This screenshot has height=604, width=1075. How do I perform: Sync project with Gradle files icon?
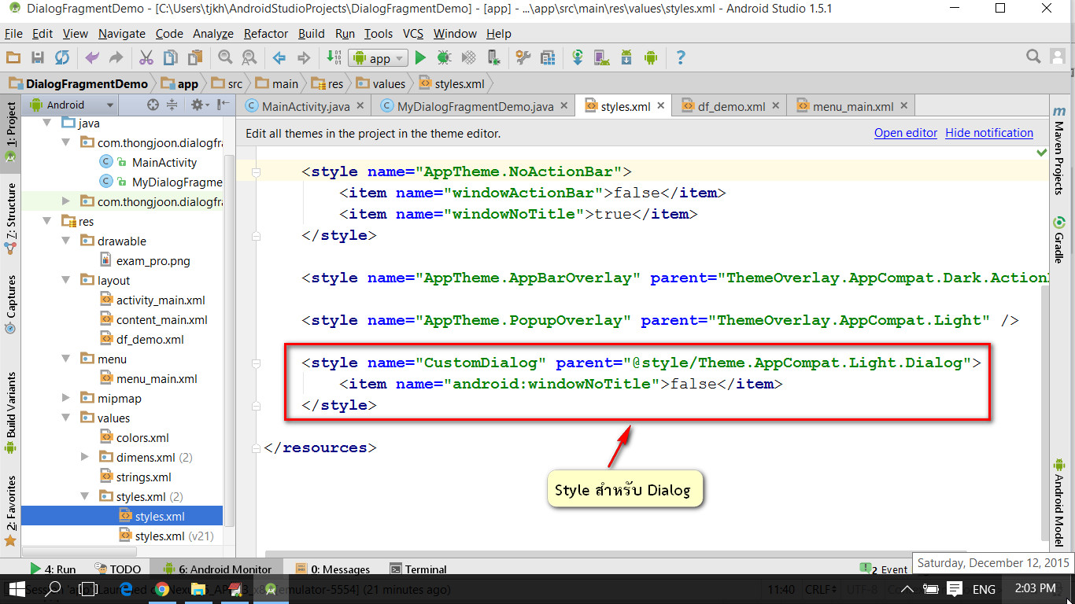click(578, 57)
